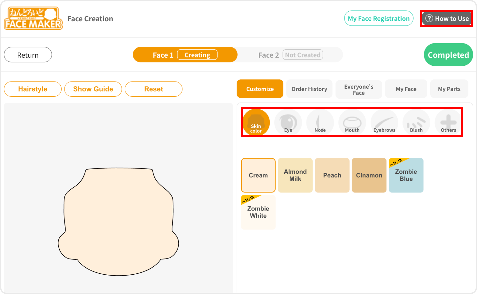
Task: Open the Blush parts category
Action: click(x=416, y=122)
